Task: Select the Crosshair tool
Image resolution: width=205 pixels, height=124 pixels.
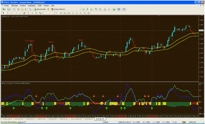Action: 8,13
